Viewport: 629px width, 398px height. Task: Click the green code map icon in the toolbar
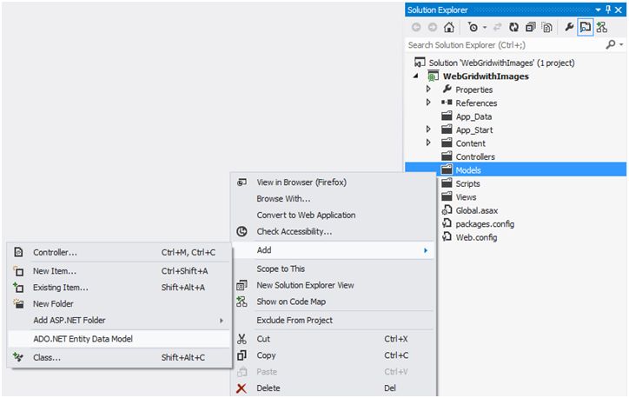(601, 27)
